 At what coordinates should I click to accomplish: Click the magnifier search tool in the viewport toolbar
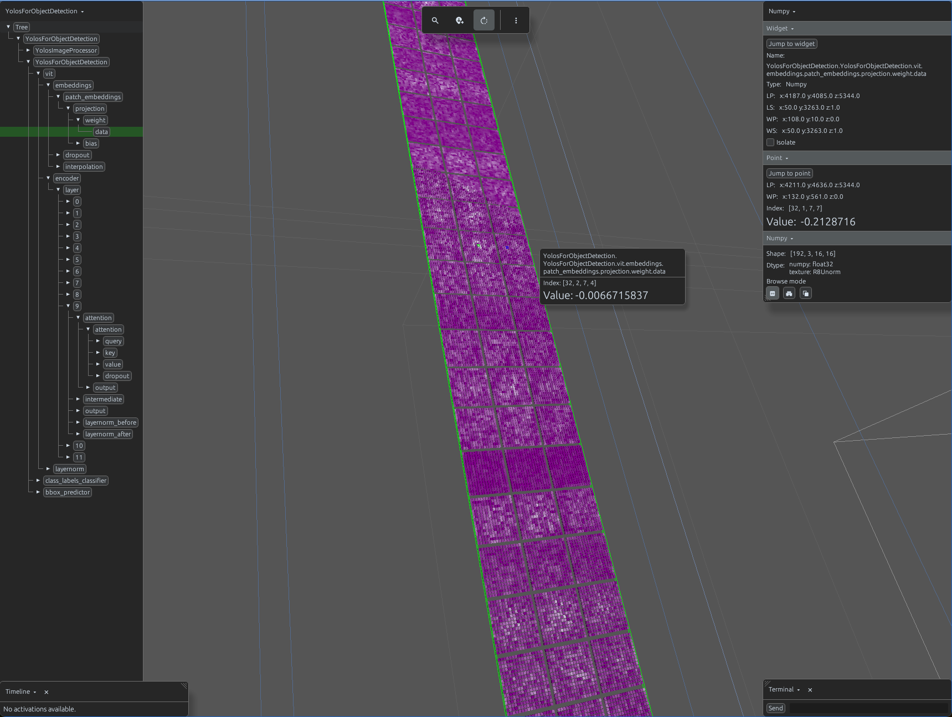(435, 20)
